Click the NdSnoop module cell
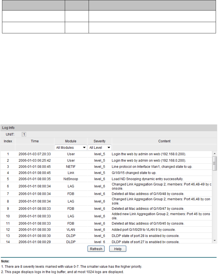Image resolution: width=218 pixels, height=277 pixels. point(71,179)
